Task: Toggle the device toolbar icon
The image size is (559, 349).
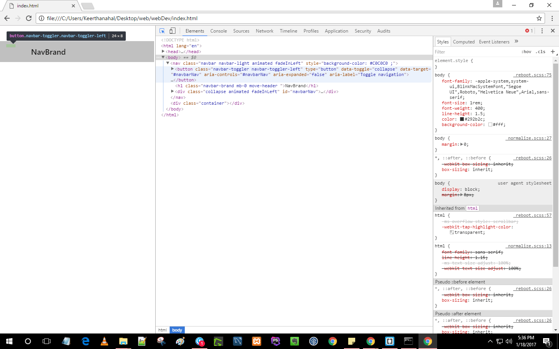Action: coord(172,31)
